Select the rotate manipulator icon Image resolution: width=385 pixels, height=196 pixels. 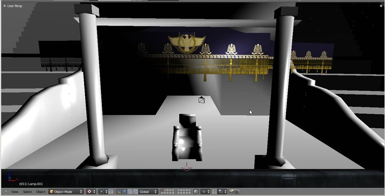(130, 192)
